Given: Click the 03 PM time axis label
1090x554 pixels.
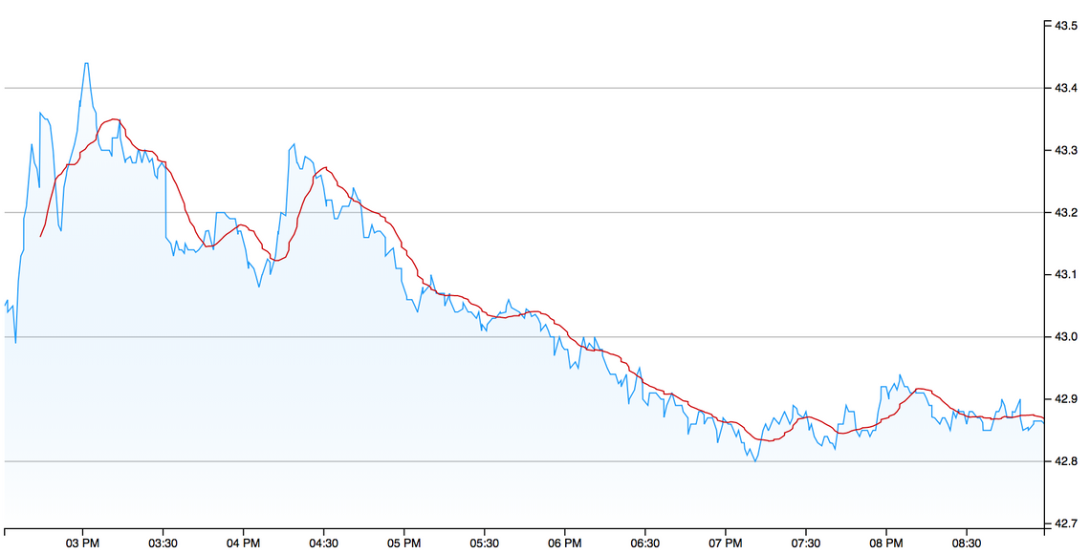Looking at the screenshot, I should click(x=82, y=543).
